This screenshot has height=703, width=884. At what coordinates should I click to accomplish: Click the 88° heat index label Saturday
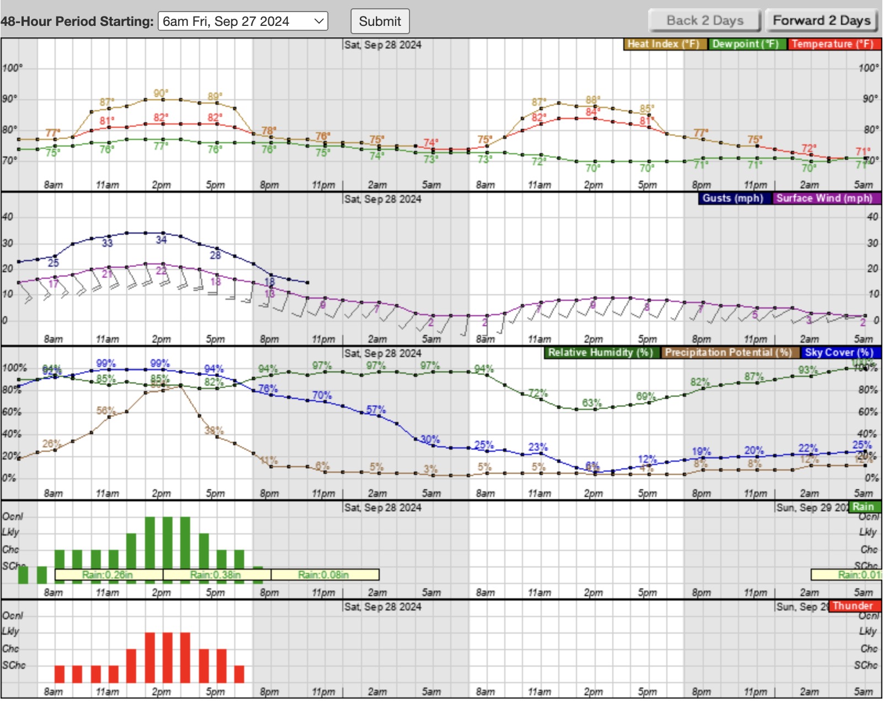[593, 100]
